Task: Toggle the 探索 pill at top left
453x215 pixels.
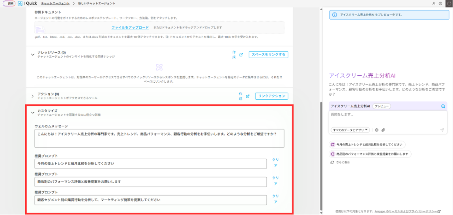Action: pos(9,3)
